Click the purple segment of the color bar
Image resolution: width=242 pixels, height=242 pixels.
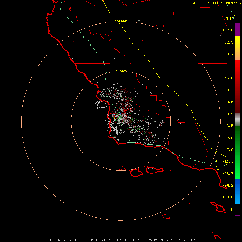(x=237, y=30)
